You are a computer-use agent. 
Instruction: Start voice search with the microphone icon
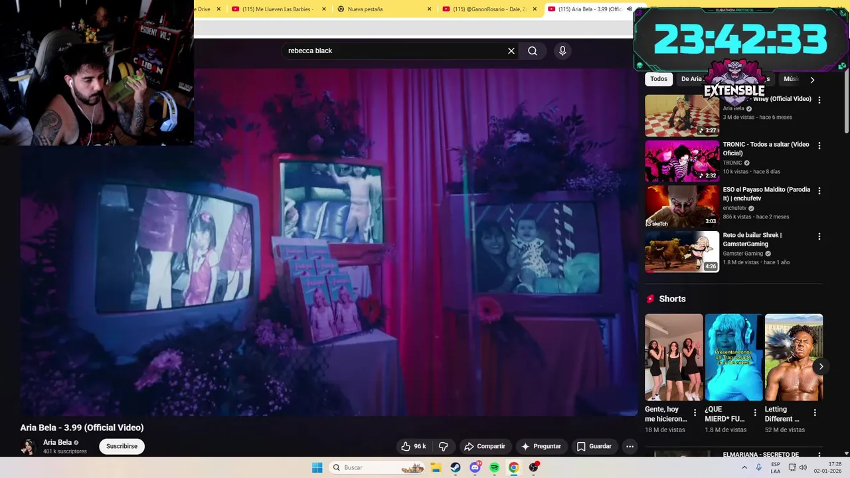pos(562,50)
